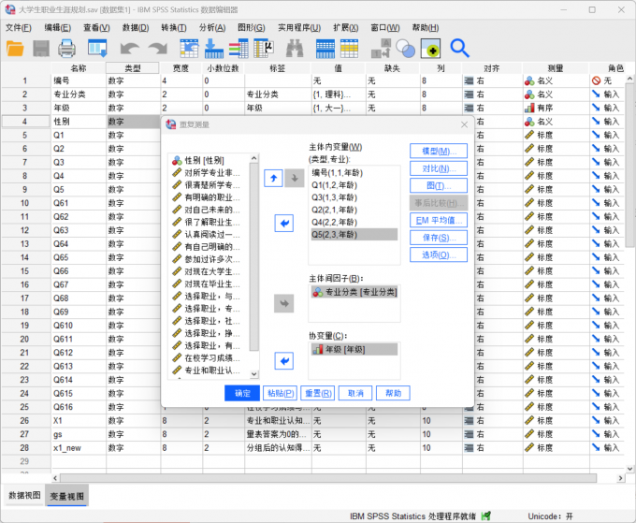The width and height of the screenshot is (636, 523).
Task: Click the 对比(N)... button
Action: coord(439,168)
